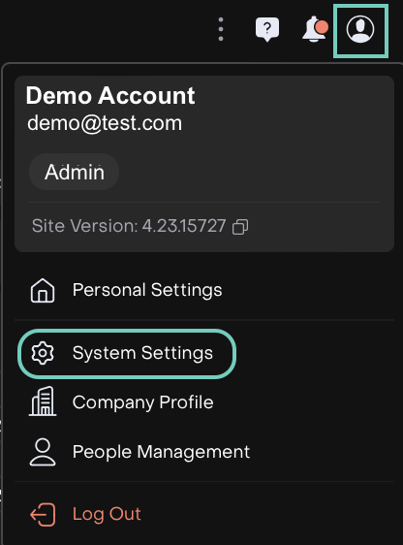Click the Site Version 4.23.15727 text

coord(129,226)
